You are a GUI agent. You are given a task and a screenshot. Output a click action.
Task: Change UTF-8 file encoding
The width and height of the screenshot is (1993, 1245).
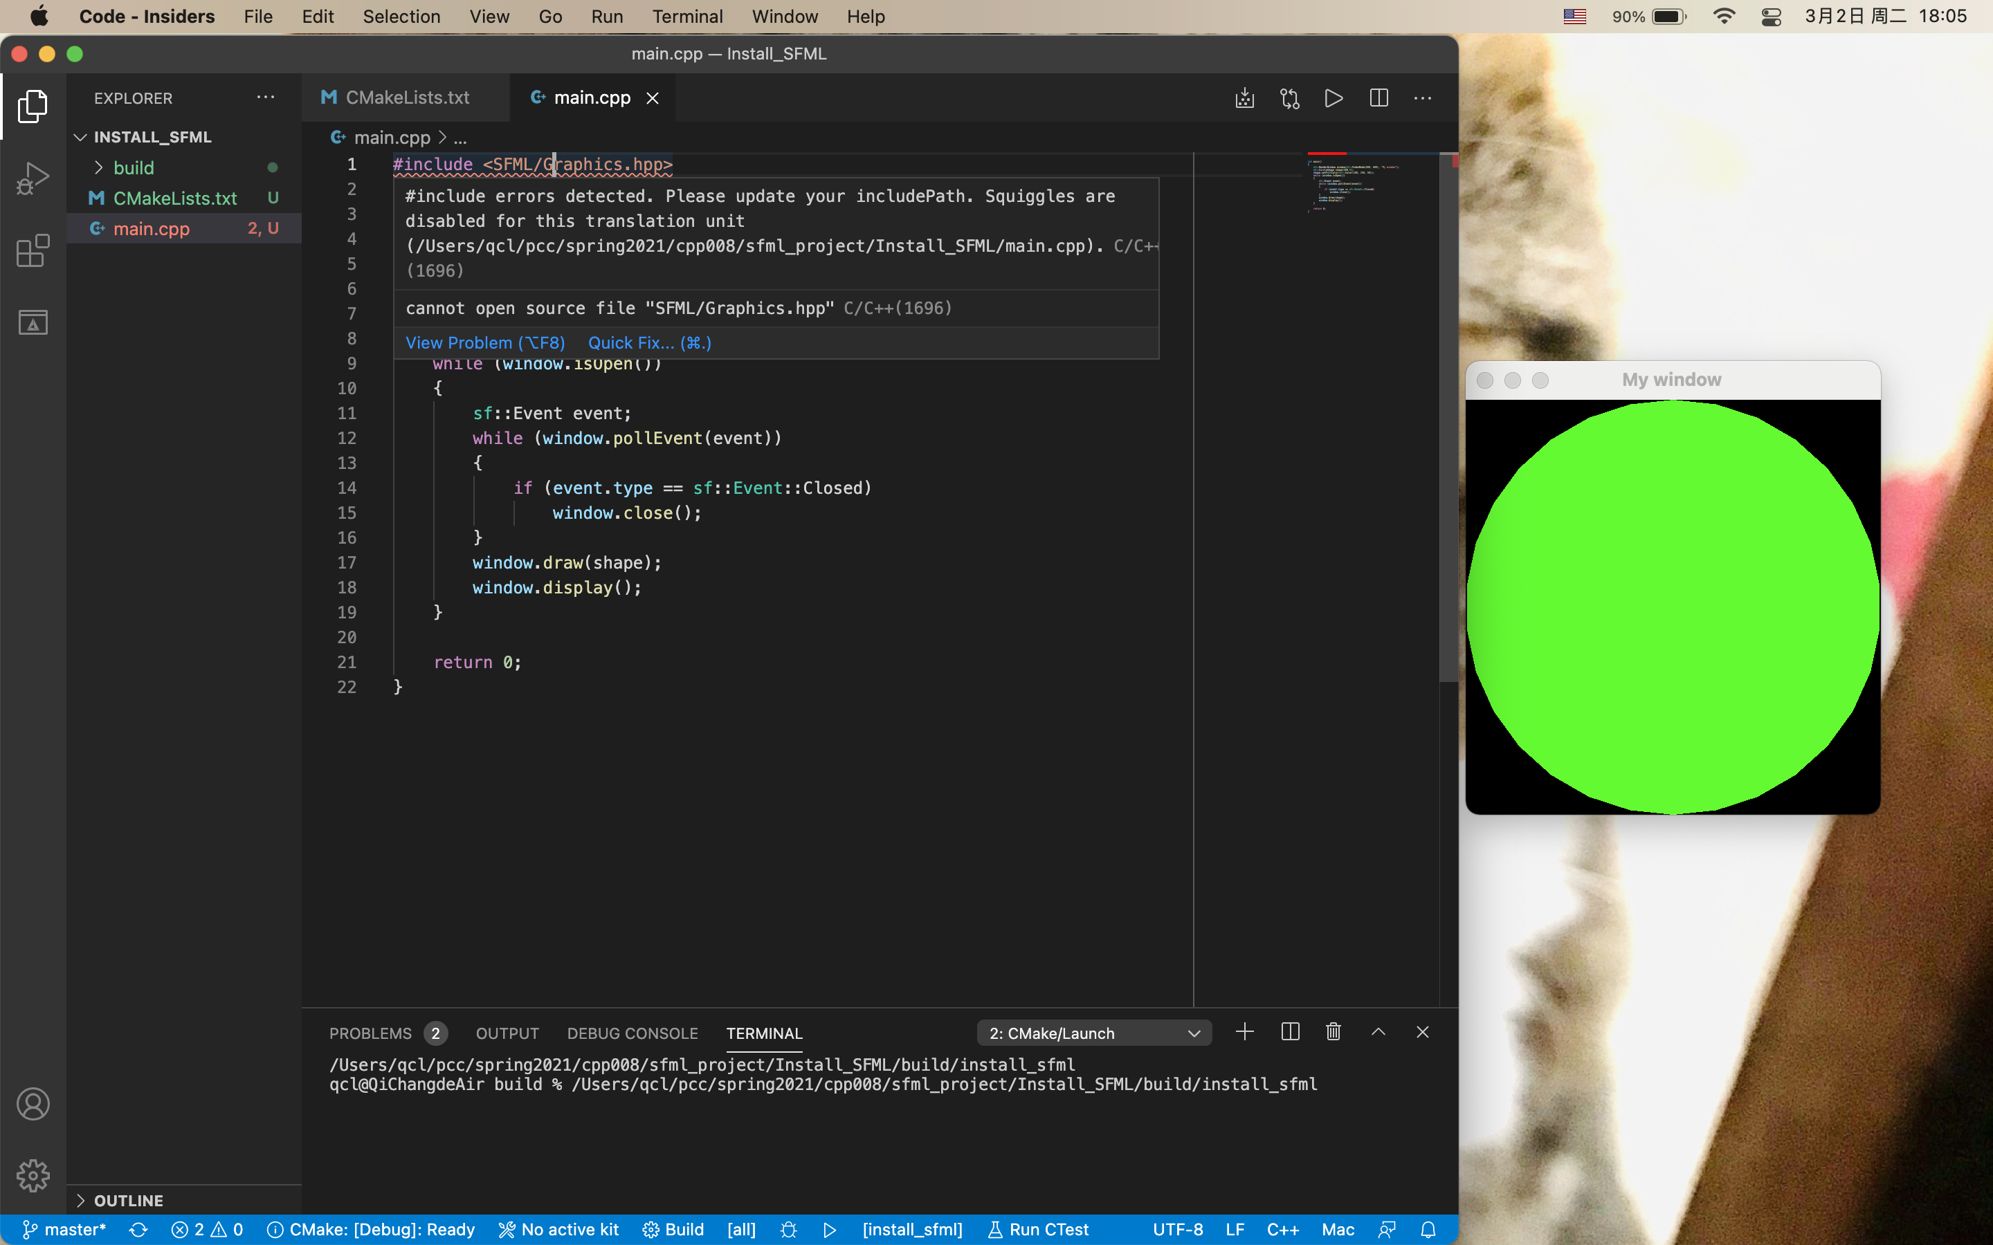pyautogui.click(x=1178, y=1229)
